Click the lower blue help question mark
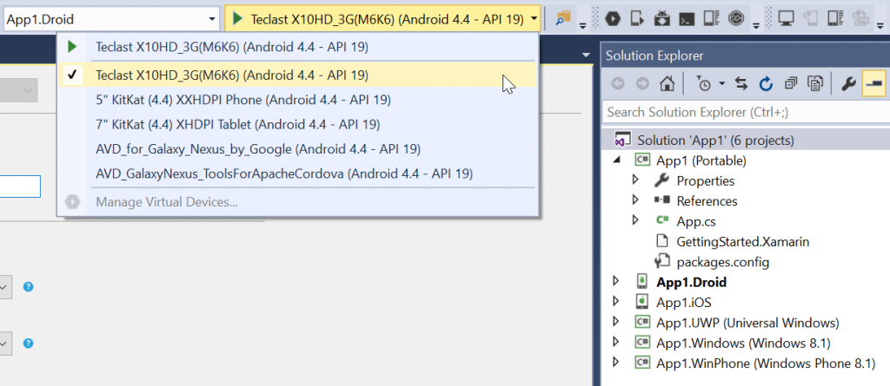Viewport: 890px width, 386px height. tap(28, 343)
